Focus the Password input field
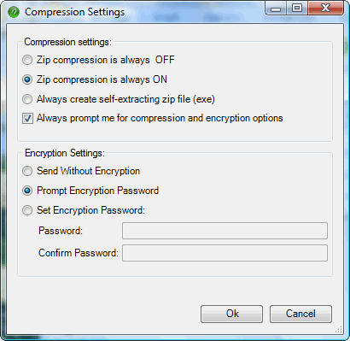 click(225, 231)
